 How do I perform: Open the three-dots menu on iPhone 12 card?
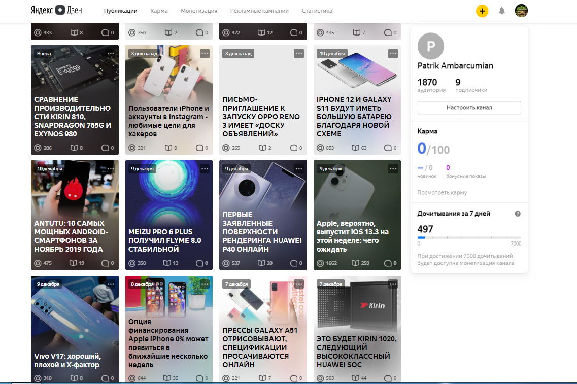(393, 53)
